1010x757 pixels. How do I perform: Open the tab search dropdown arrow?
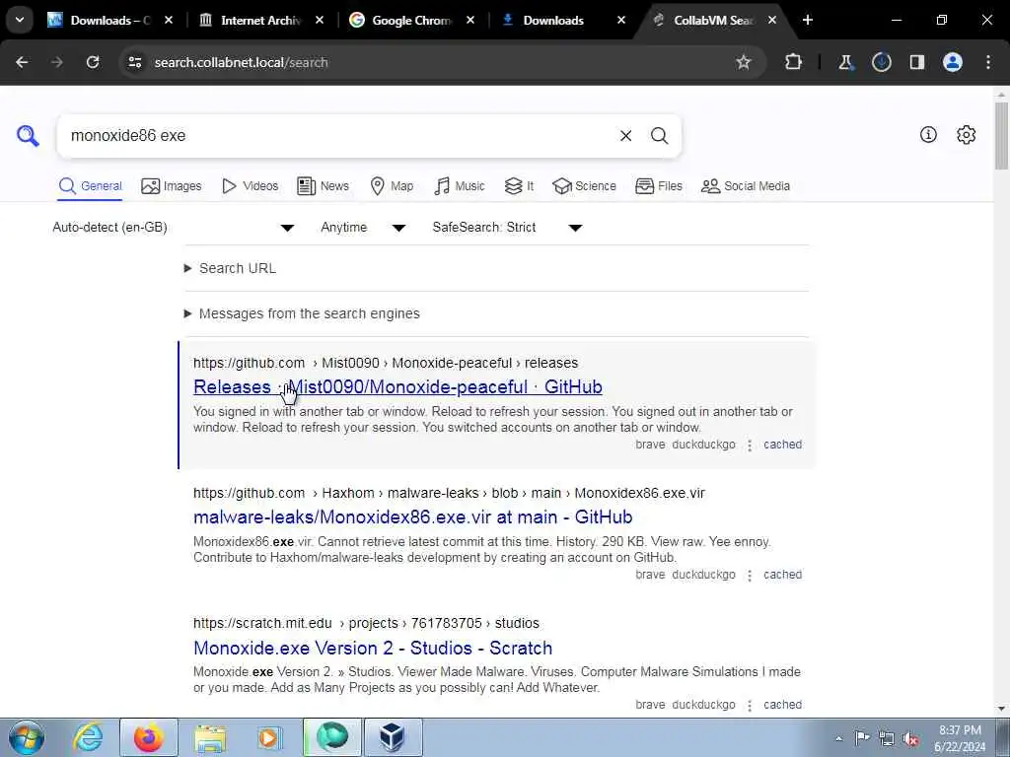(20, 20)
